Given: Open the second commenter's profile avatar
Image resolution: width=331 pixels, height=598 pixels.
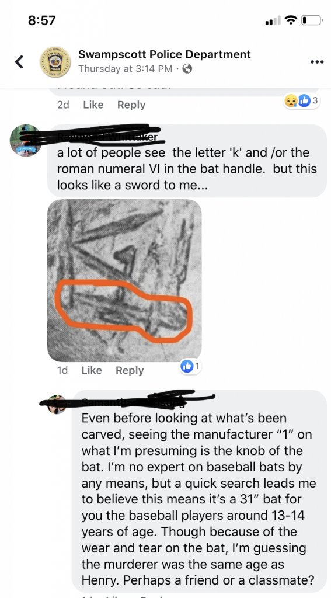Looking at the screenshot, I should point(57,404).
